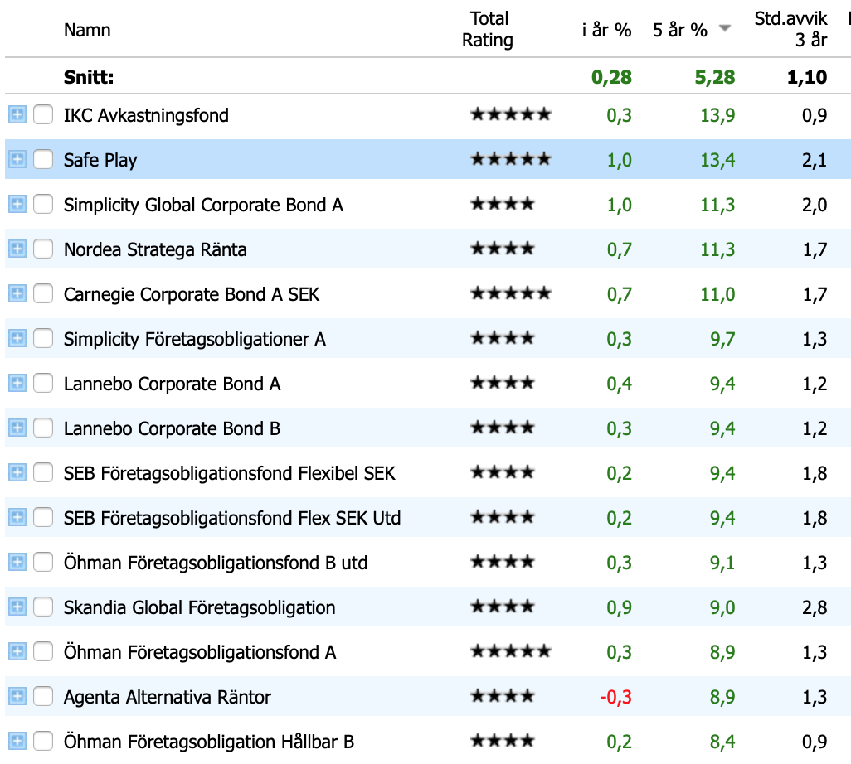Click the average year-to-date value '0,28'
This screenshot has height=764, width=851.
tap(611, 77)
